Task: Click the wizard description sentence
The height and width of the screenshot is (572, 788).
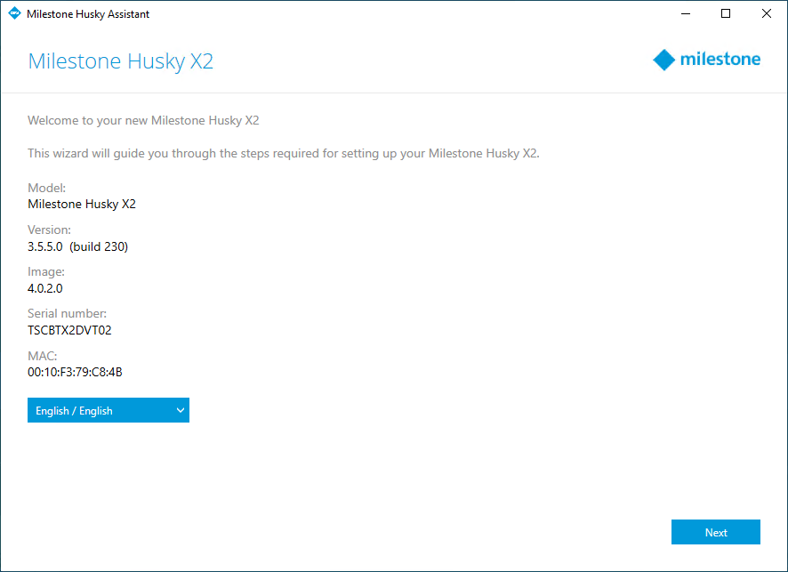Action: tap(284, 153)
